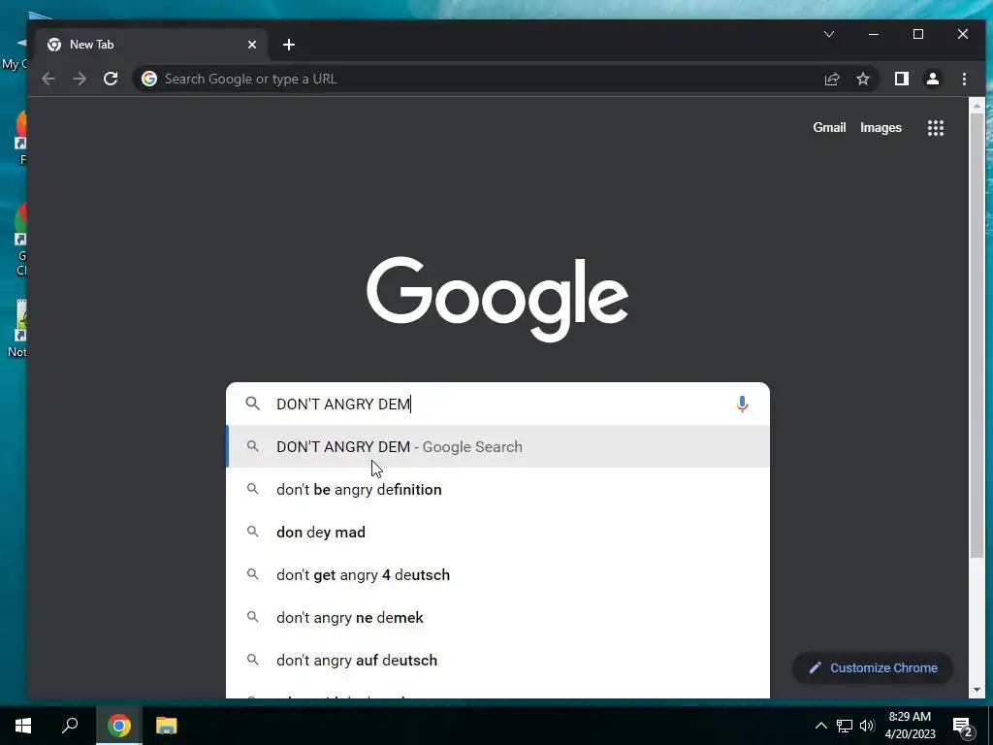
Task: Click the volume speaker icon in the tray
Action: (x=867, y=726)
